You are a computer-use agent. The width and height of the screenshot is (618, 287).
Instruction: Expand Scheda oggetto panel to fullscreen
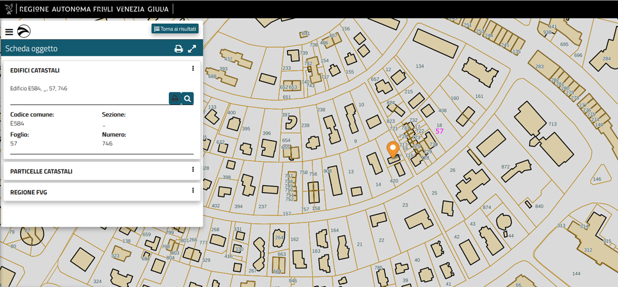click(x=192, y=49)
